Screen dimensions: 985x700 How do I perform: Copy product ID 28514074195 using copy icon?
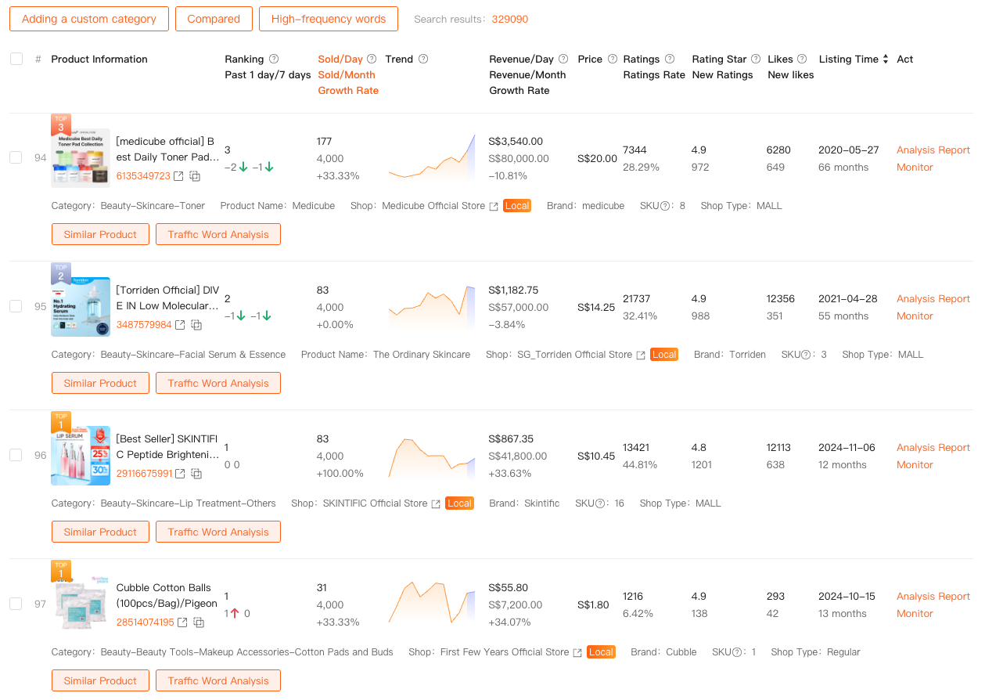coord(199,622)
